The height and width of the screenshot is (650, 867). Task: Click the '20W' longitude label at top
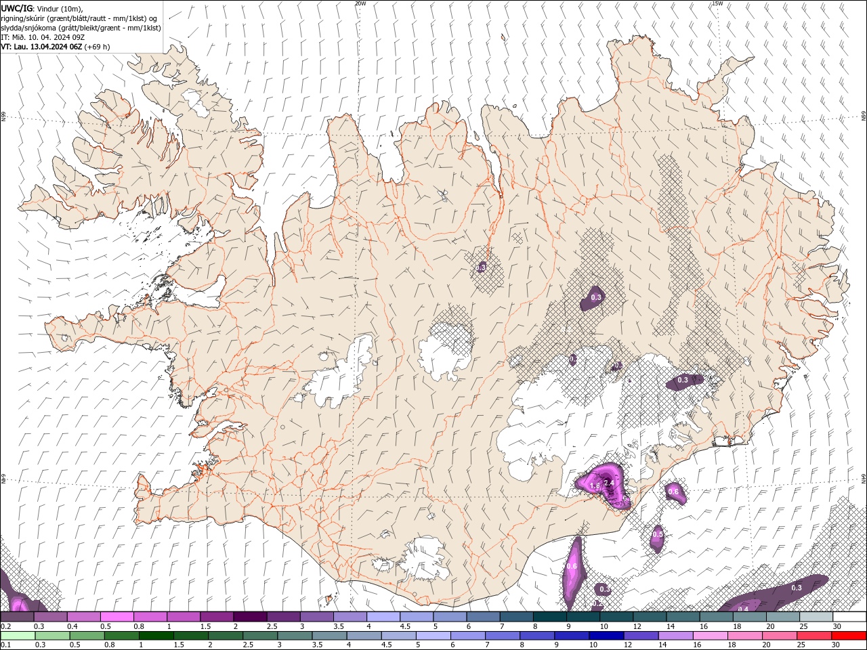[360, 3]
